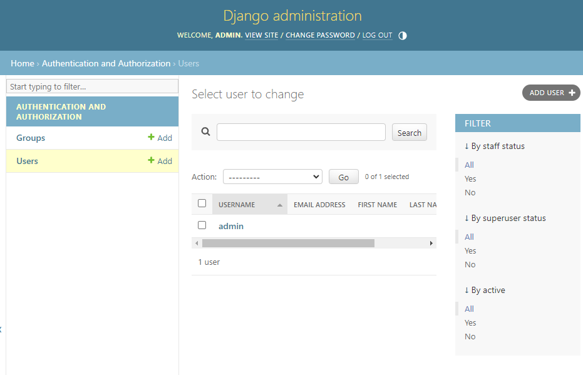
Task: Filter active by No
Action: point(470,337)
